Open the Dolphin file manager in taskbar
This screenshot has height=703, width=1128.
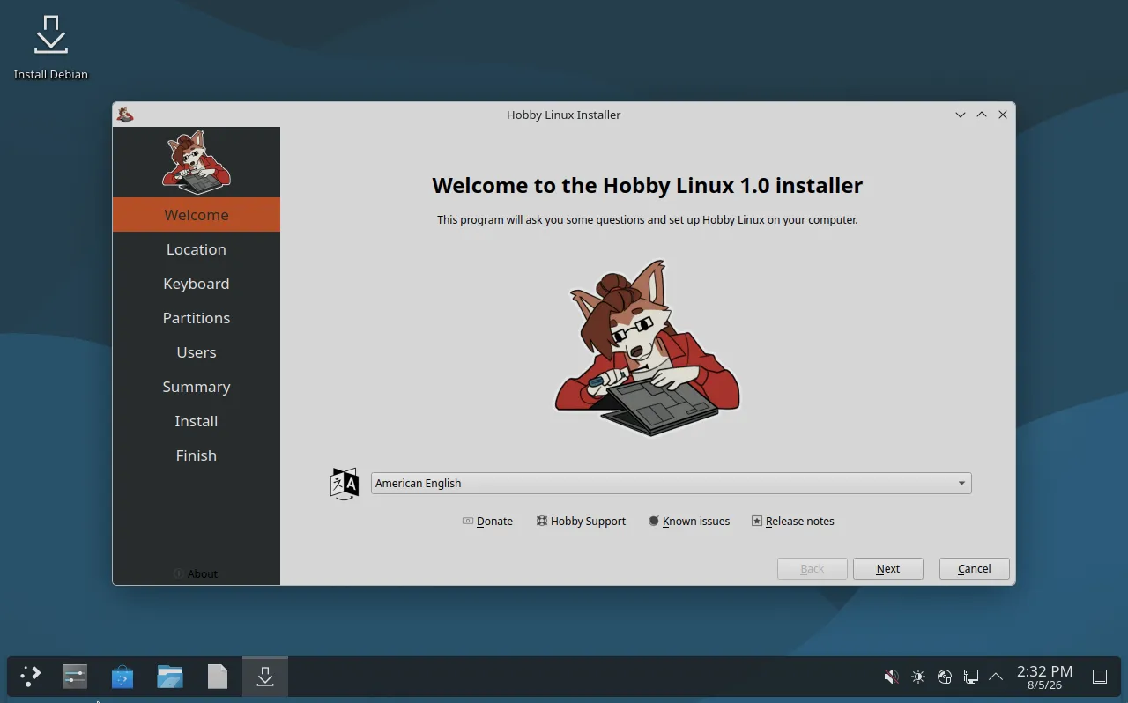[170, 677]
